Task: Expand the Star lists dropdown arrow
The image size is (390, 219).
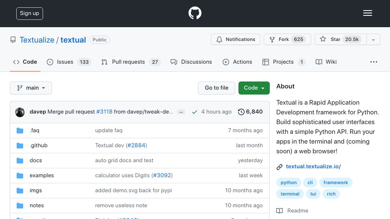Action: click(373, 40)
